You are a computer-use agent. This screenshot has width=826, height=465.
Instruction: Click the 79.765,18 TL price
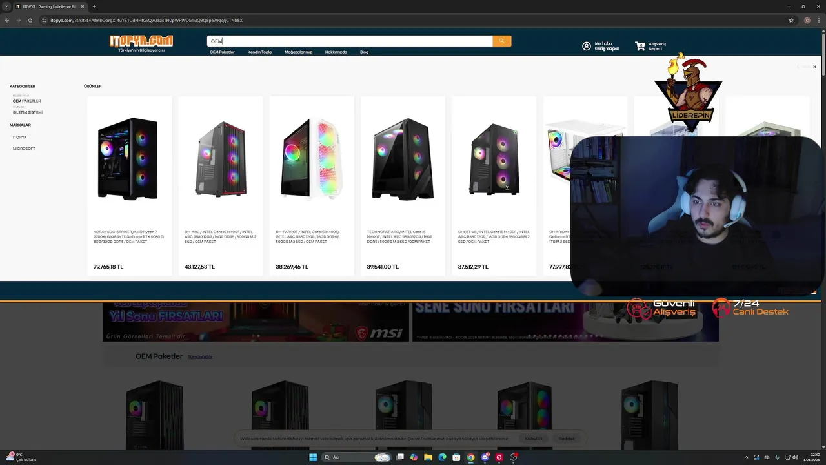coord(108,267)
